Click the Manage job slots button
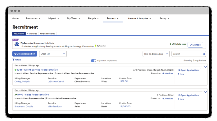The width and height of the screenshot is (217, 121). [x=195, y=45]
